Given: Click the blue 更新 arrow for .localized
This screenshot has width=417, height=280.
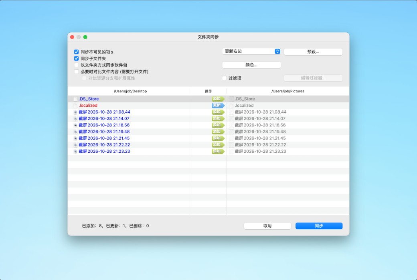Looking at the screenshot, I should pos(218,105).
